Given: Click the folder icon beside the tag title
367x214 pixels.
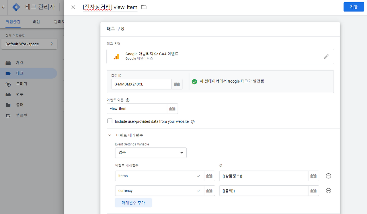Looking at the screenshot, I should 143,7.
